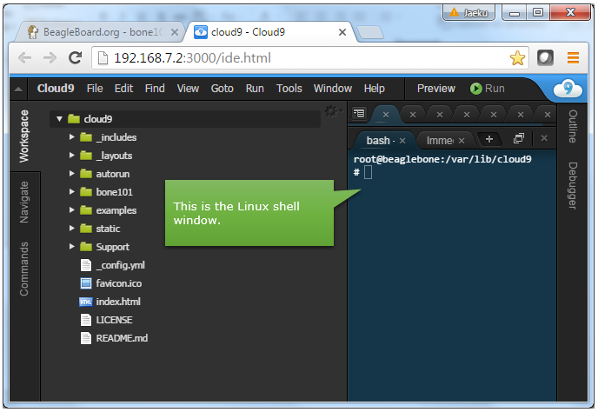Select the _config.yml file name

[121, 265]
